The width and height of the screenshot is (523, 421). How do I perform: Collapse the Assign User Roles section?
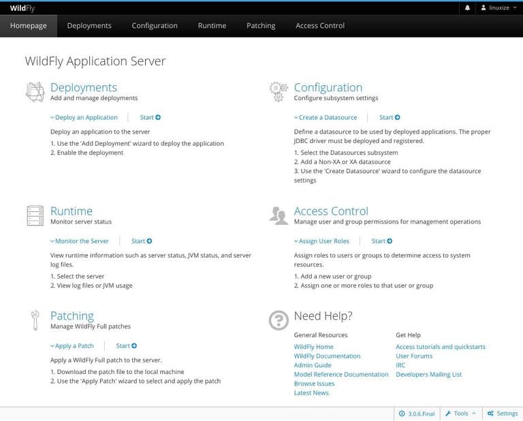[x=321, y=241]
